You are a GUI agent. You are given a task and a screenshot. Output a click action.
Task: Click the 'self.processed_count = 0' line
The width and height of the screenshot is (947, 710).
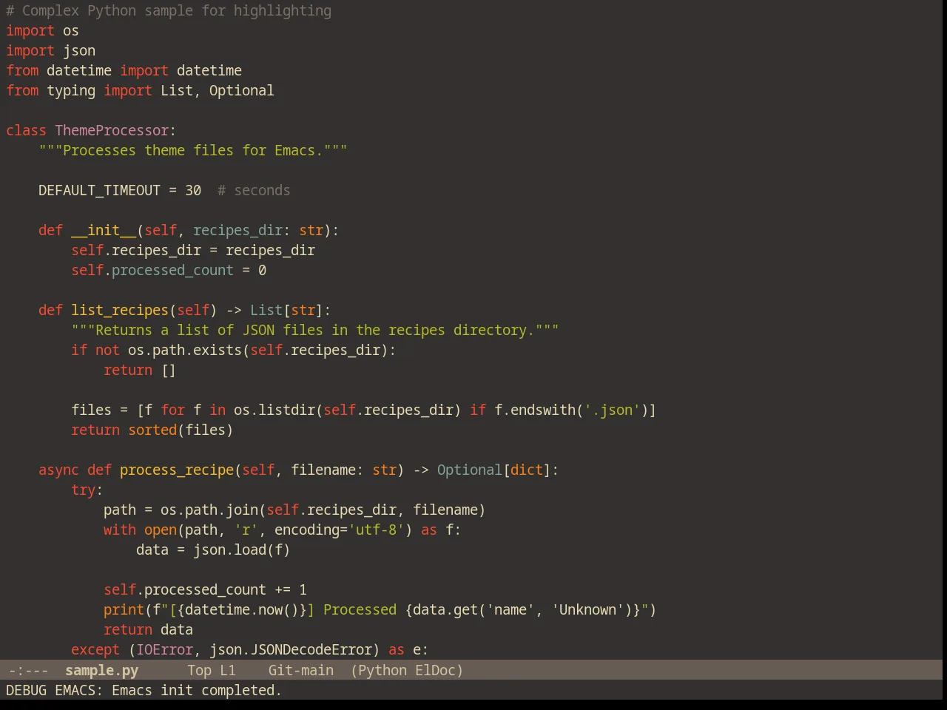(x=169, y=270)
